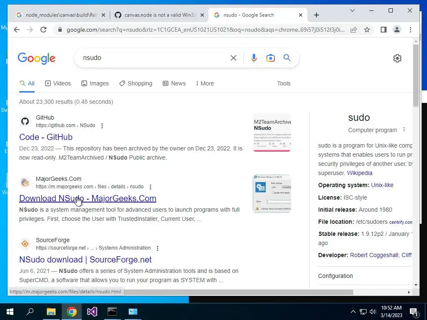The width and height of the screenshot is (427, 320).
Task: Start voice search with the microphone icon
Action: click(254, 57)
